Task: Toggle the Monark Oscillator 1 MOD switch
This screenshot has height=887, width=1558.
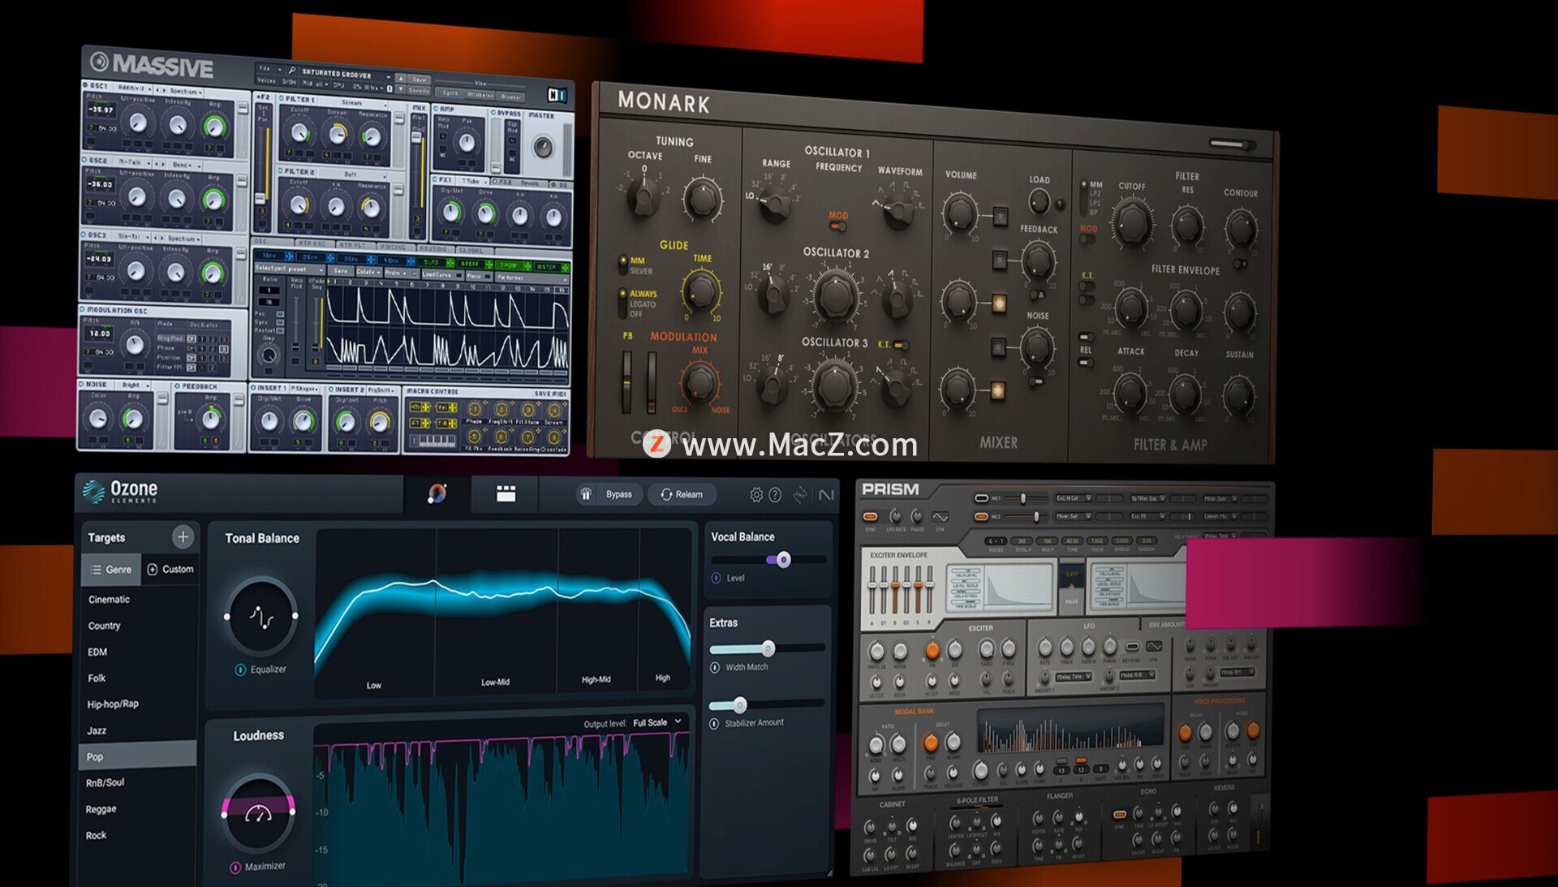Action: click(837, 226)
